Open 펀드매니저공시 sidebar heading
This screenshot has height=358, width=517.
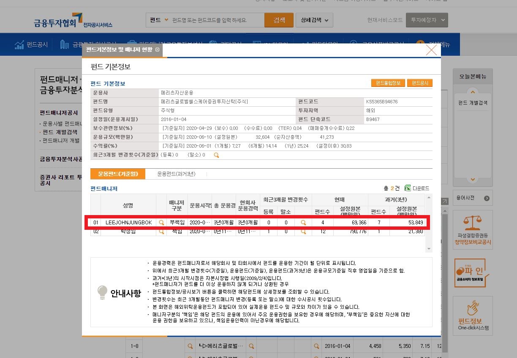coord(59,113)
